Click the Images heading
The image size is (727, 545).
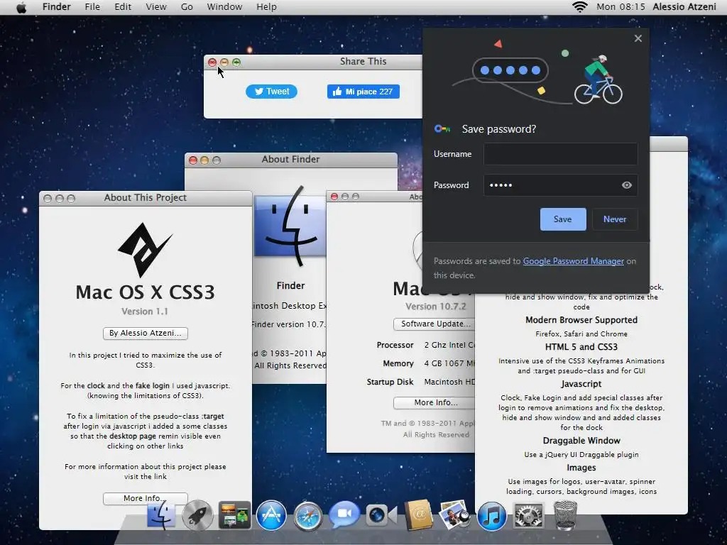[x=581, y=468]
